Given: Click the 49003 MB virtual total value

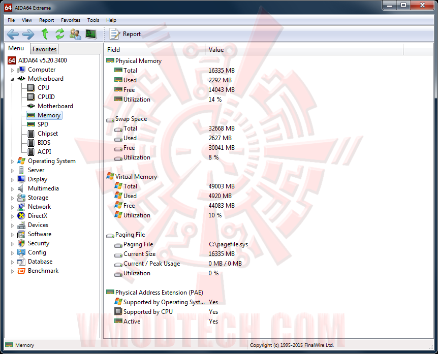Looking at the screenshot, I should click(x=222, y=186).
